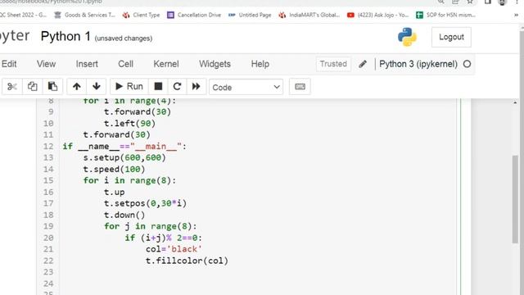Click code line t.left(90)

129,124
